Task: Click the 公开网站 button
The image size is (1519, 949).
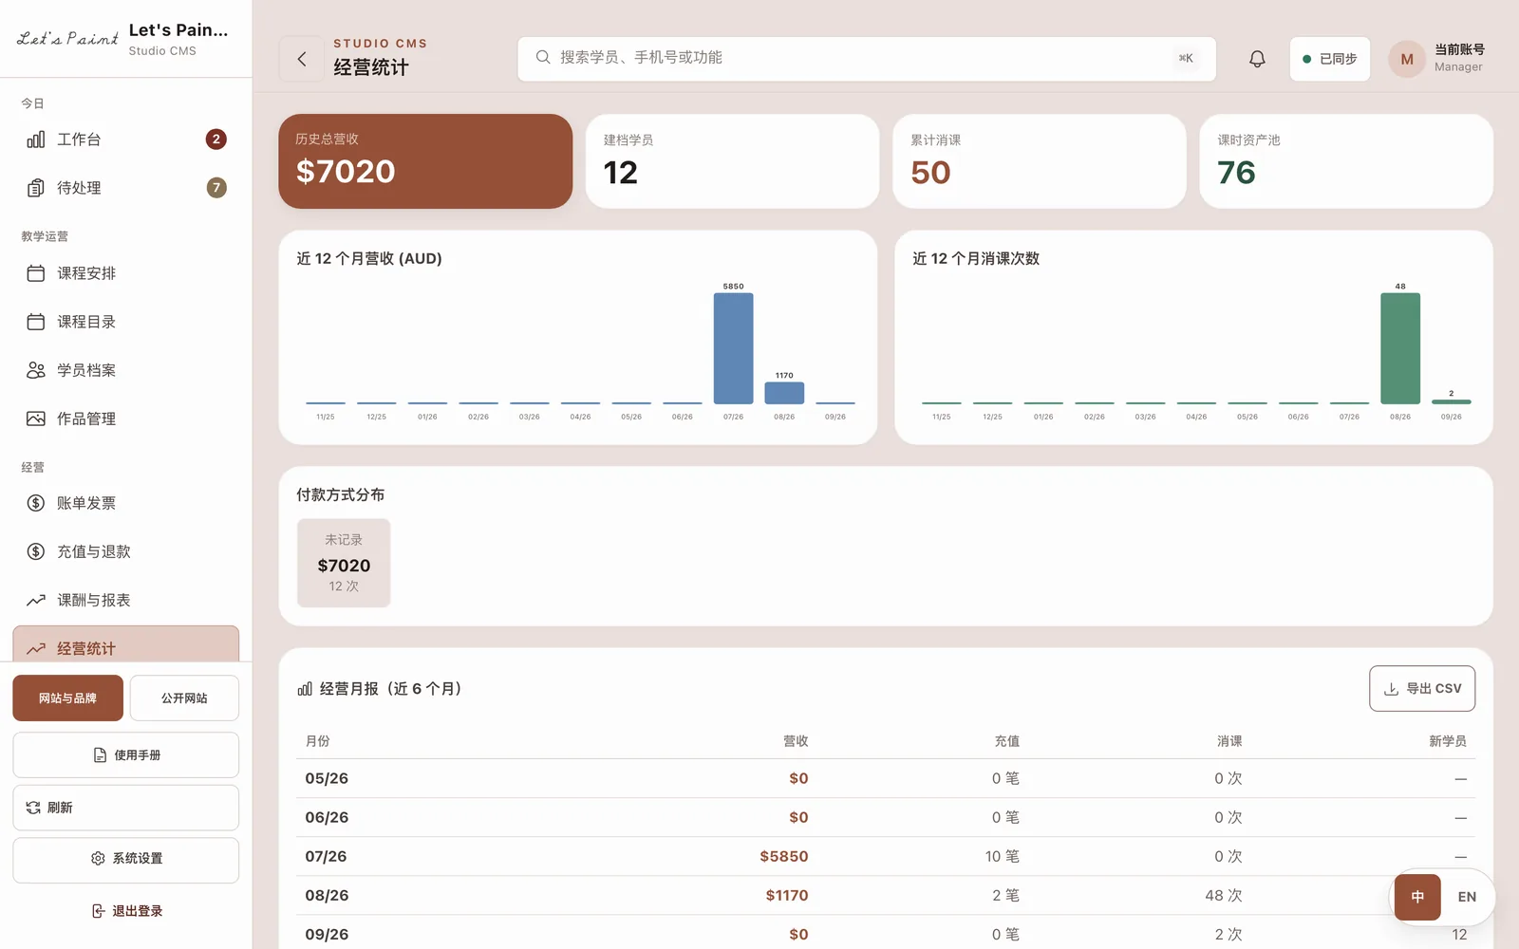Action: click(184, 698)
